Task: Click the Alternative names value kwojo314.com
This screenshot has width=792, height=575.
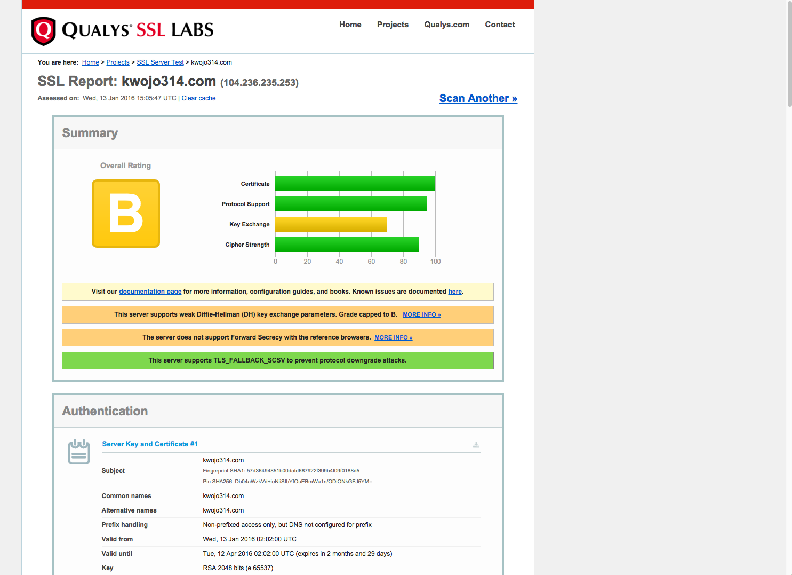Action: [x=223, y=510]
